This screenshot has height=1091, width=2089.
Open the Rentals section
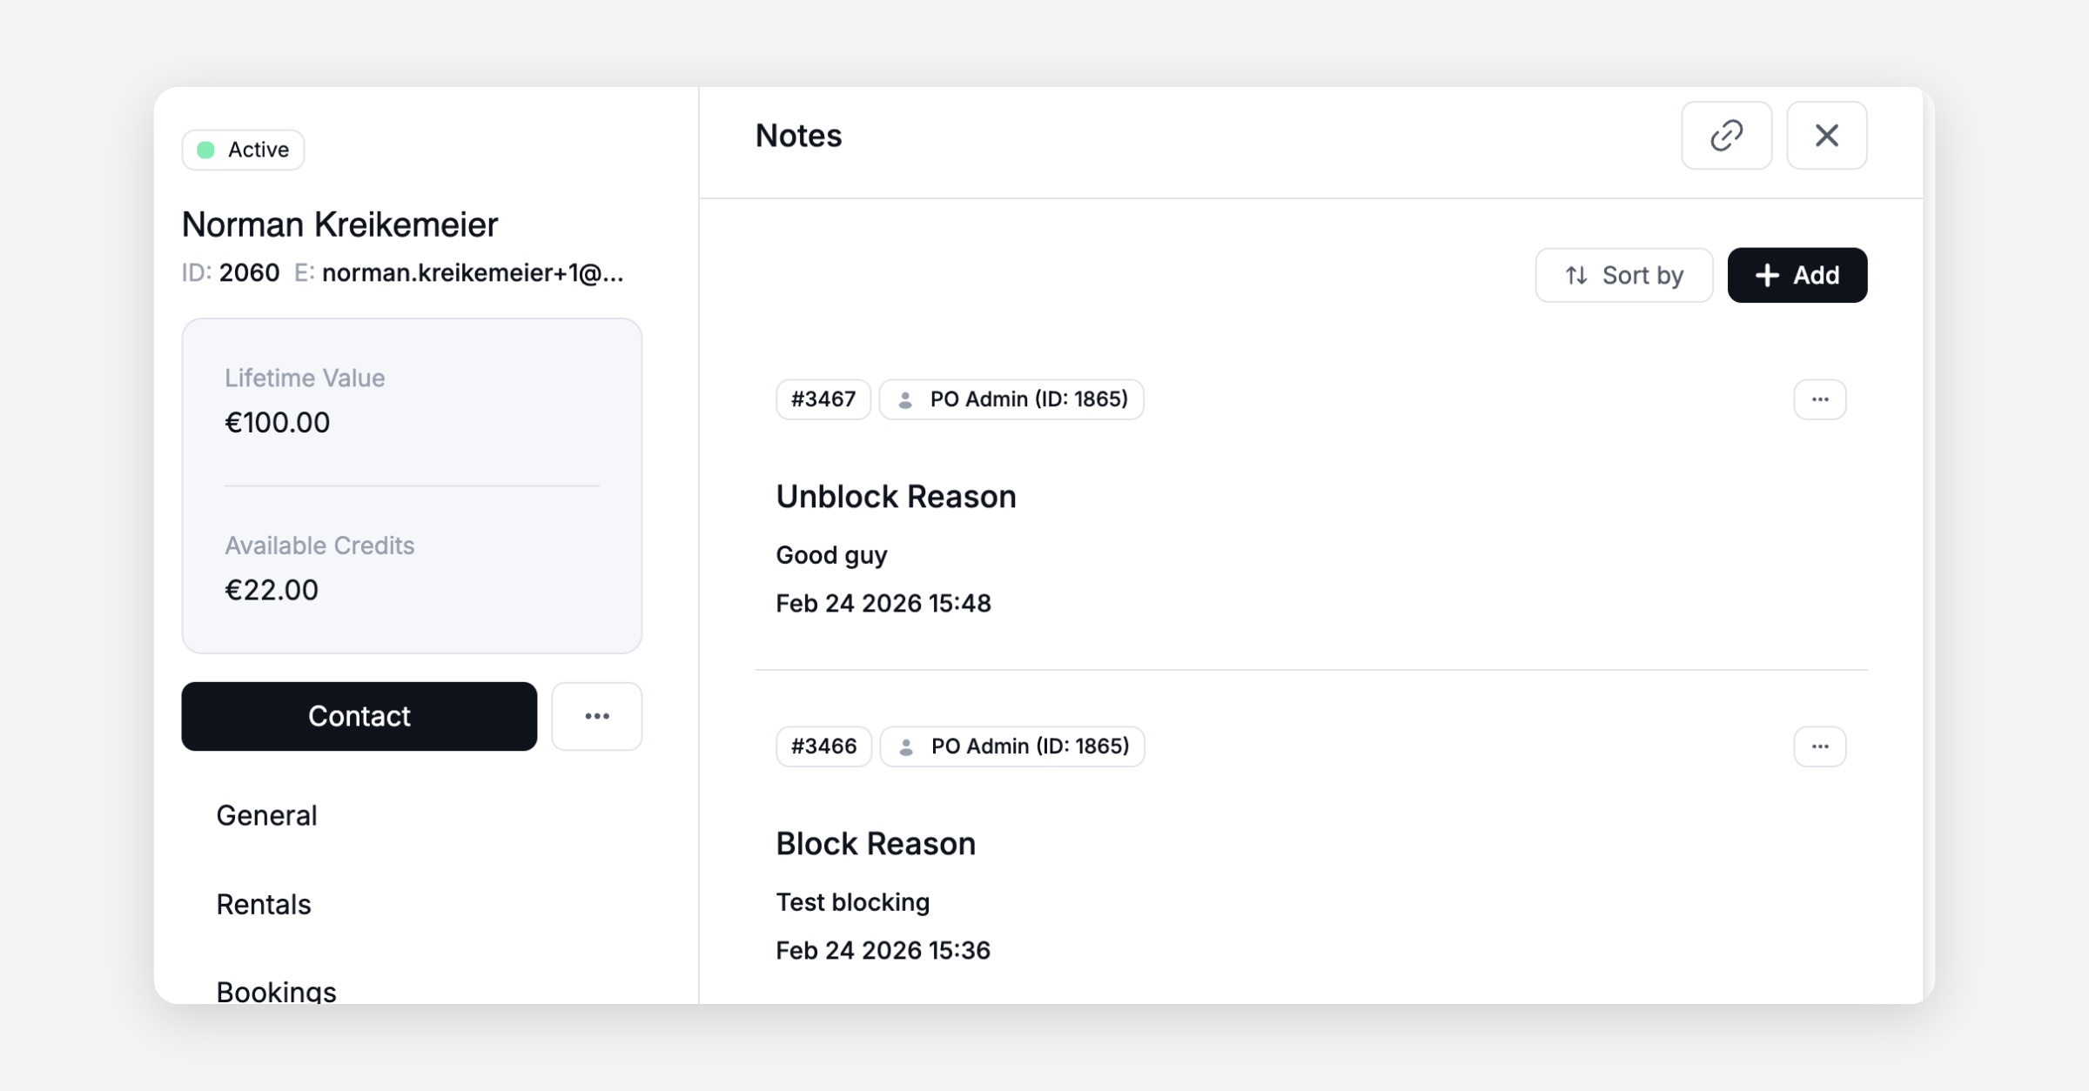264,904
